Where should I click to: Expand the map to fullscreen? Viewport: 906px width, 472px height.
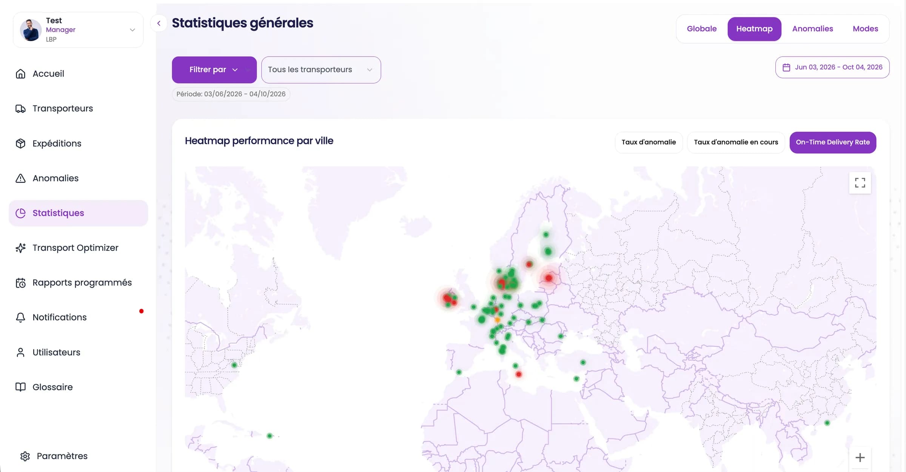click(860, 183)
